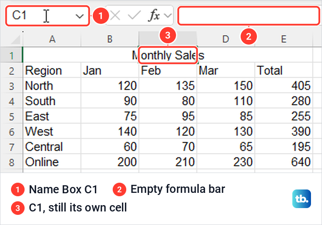This screenshot has height=225, width=322.
Task: Click the Mar header cell
Action: click(x=226, y=70)
